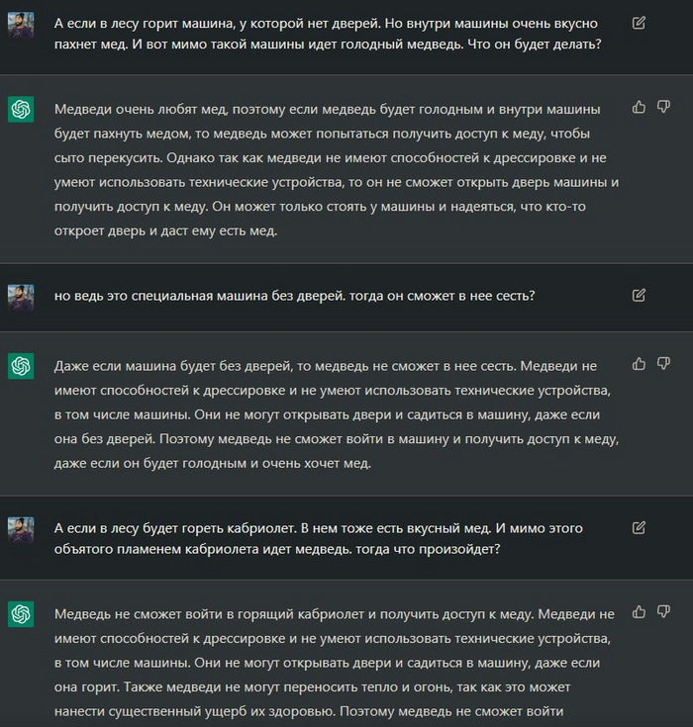Edit the first message about the burning car without doors
693x727 pixels.
click(639, 22)
